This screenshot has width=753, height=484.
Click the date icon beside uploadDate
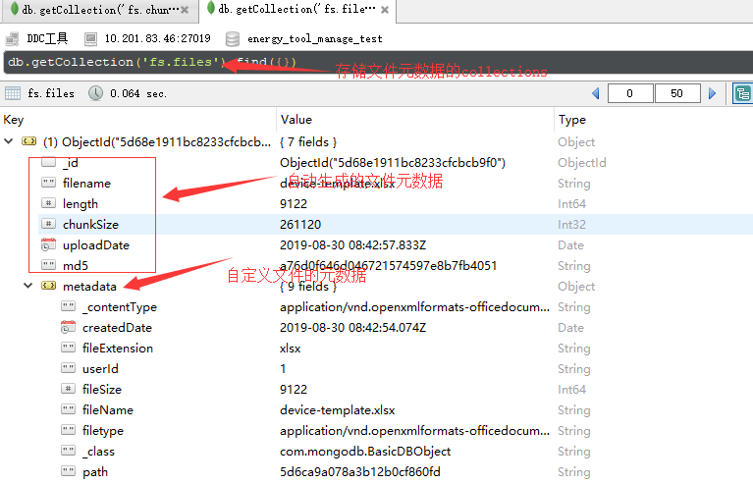[x=48, y=244]
